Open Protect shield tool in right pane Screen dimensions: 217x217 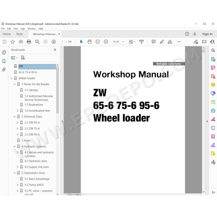click(213, 128)
